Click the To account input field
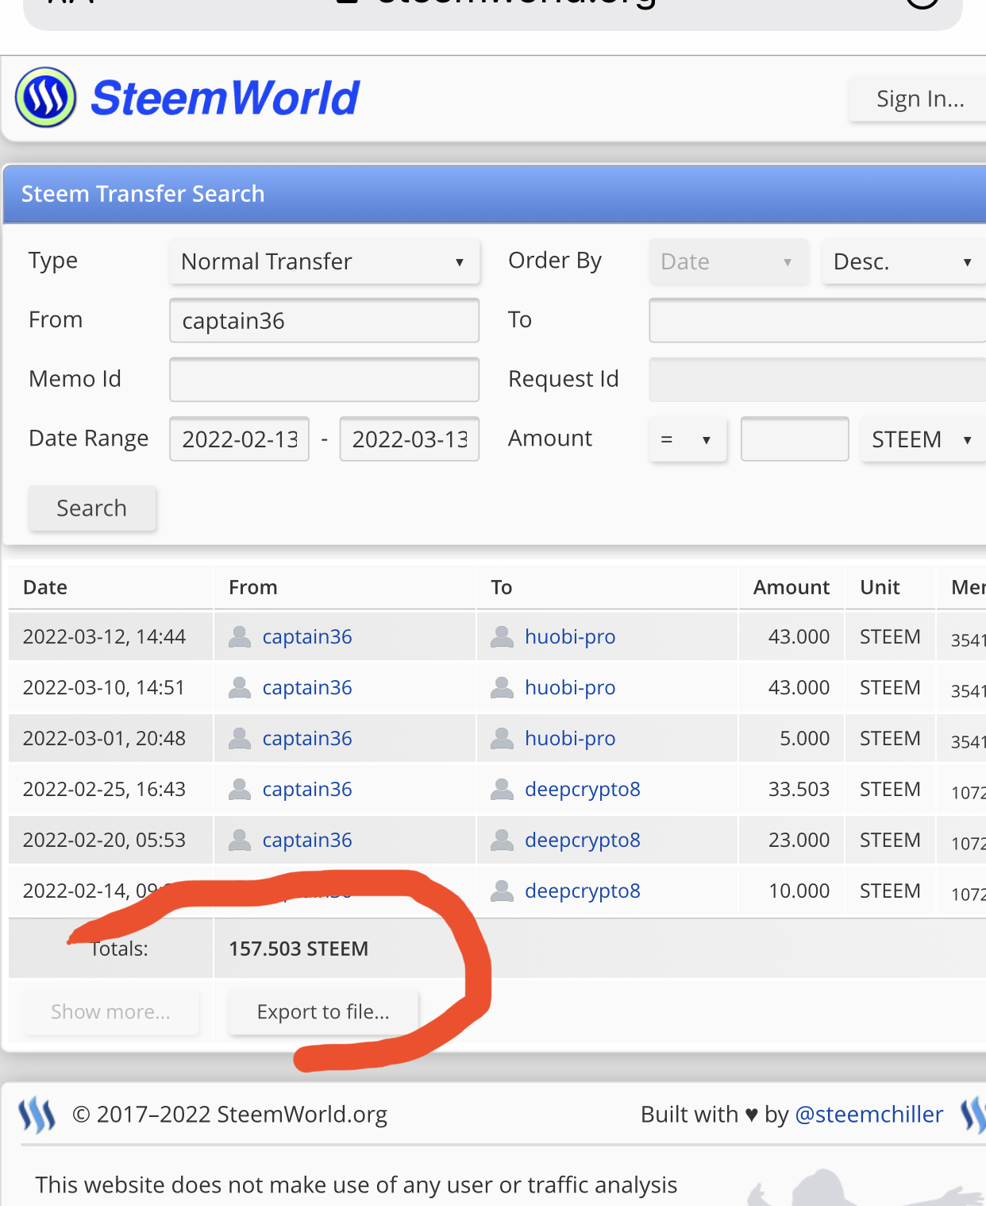986x1206 pixels. click(818, 320)
